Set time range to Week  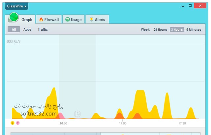[145, 29]
